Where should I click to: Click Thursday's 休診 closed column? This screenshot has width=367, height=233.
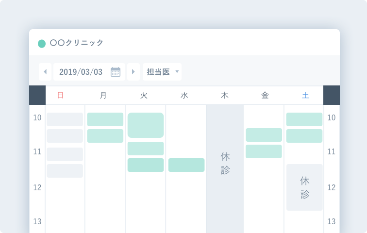225,163
